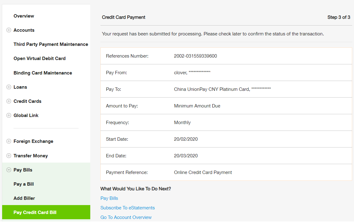354x222 pixels.
Task: Expand the Foreign Exchange section
Action: [9, 141]
